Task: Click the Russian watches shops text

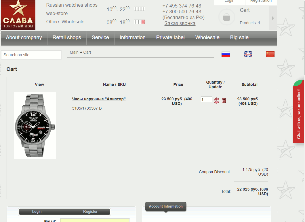Action: 72,5
